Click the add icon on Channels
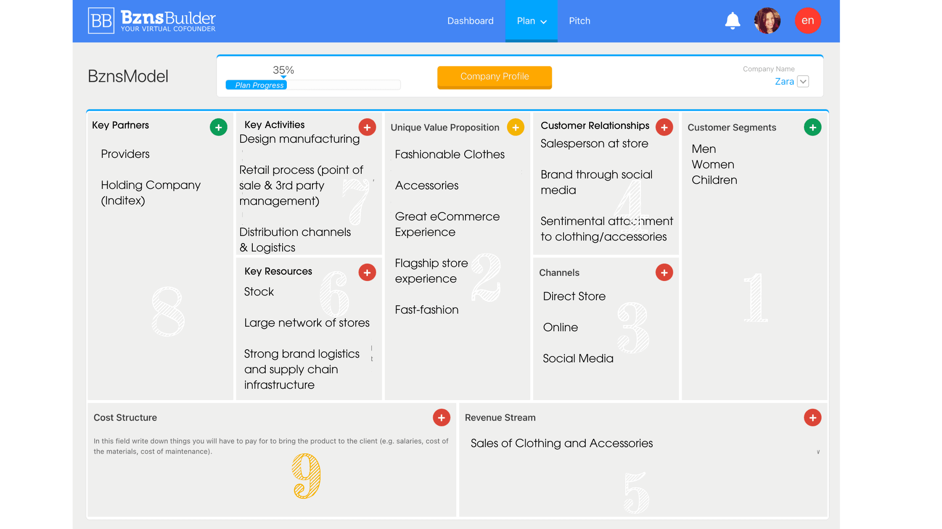The image size is (942, 529). pos(664,272)
